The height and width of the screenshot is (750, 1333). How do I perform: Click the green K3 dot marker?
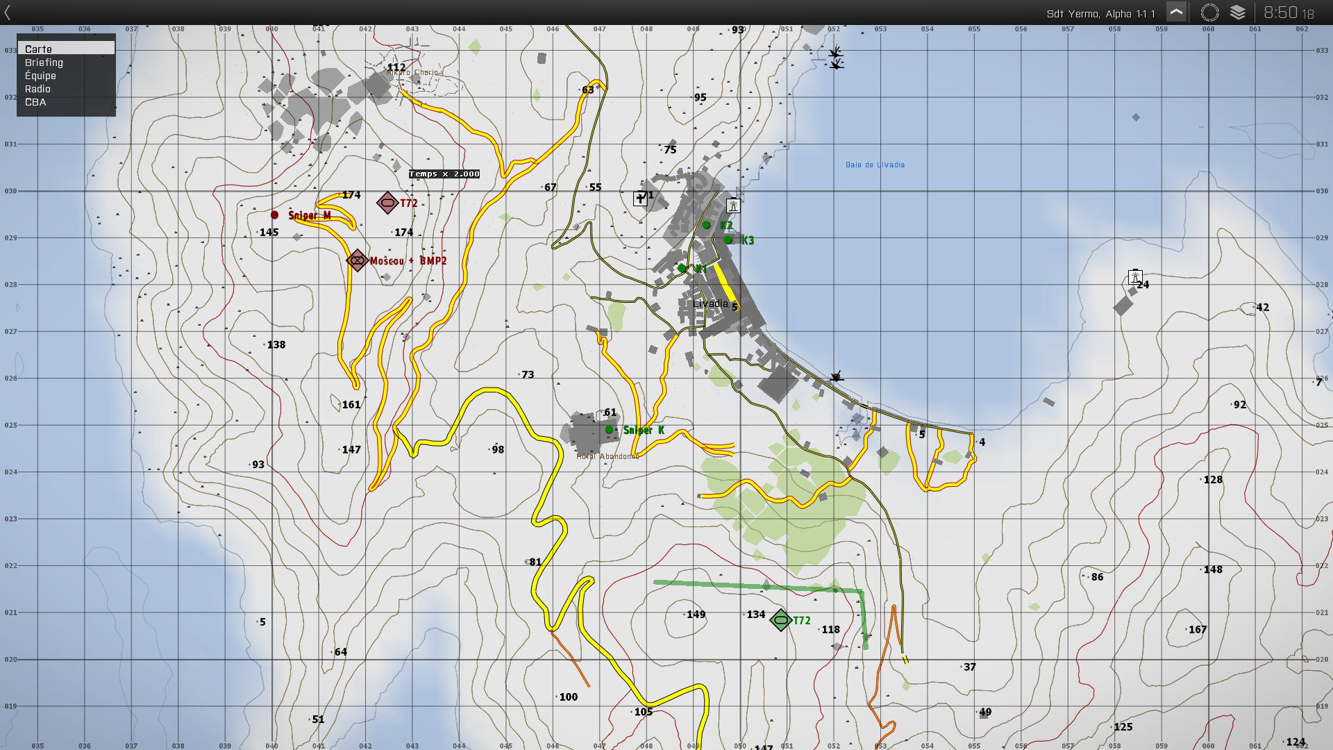(x=728, y=240)
